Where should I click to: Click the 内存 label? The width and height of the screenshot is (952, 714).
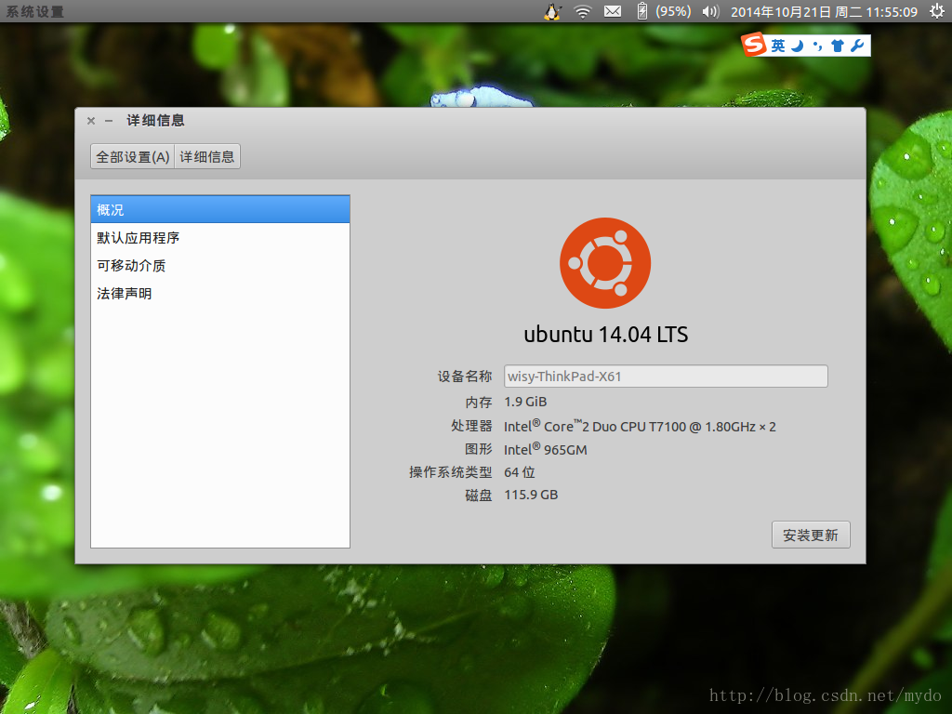point(479,402)
